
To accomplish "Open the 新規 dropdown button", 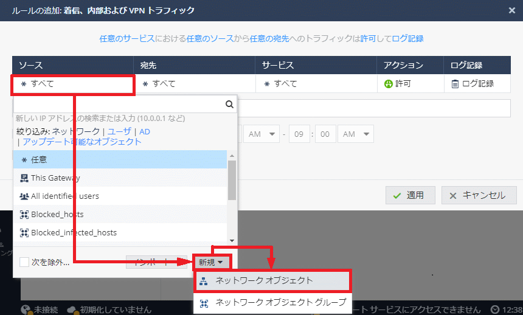I will [x=212, y=262].
